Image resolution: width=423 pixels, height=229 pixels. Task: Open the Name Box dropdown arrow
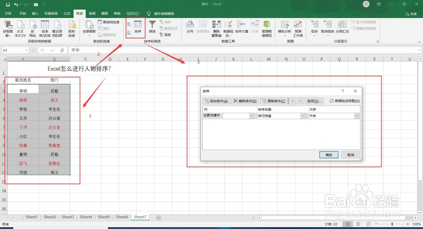point(27,50)
